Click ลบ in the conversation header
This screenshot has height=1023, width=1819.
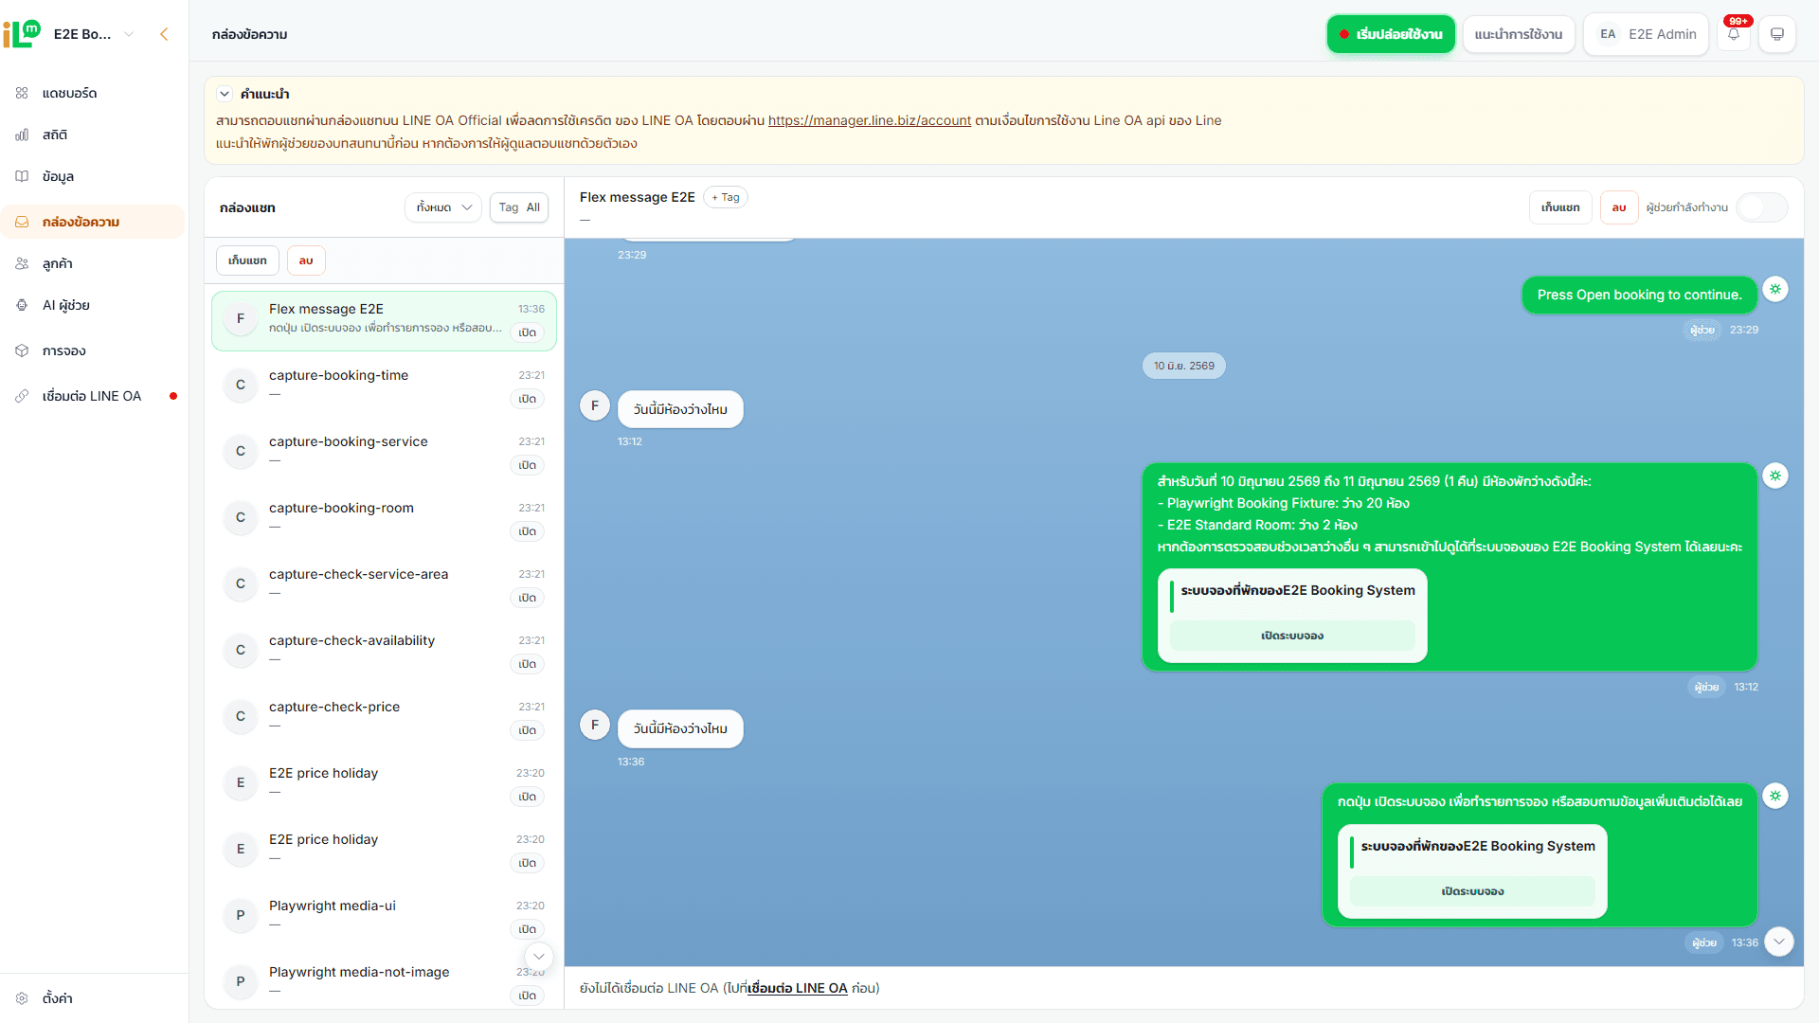[x=1619, y=207]
